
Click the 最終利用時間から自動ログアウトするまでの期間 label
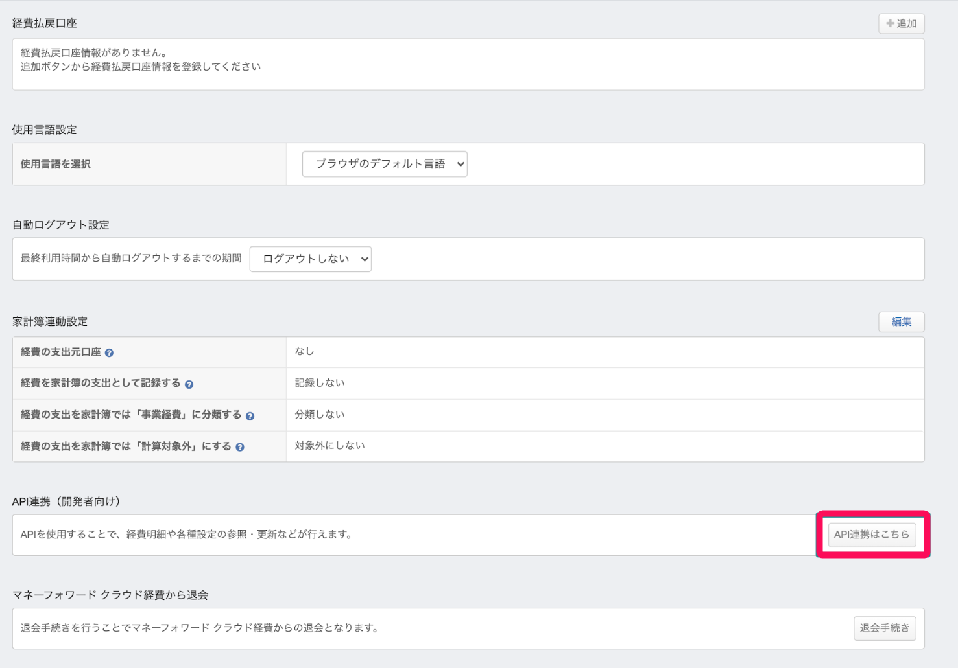(131, 258)
